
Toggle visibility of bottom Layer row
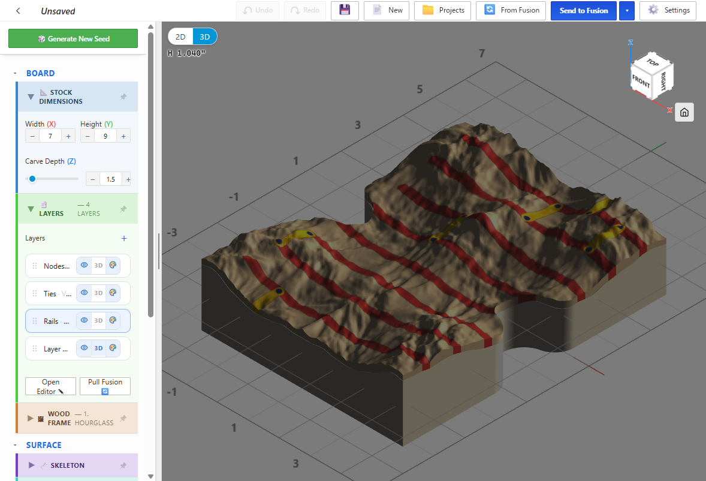coord(84,348)
